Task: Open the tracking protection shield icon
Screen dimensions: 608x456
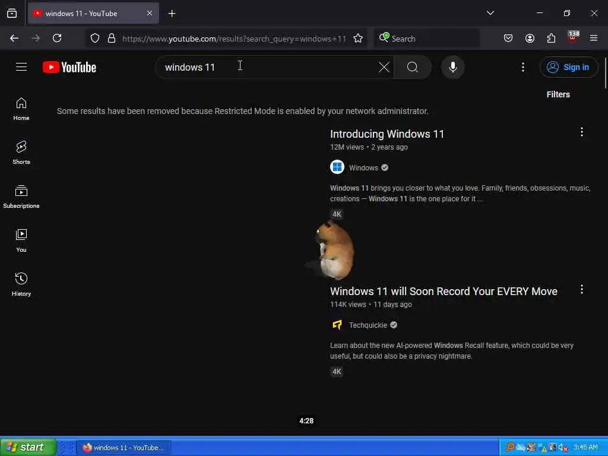Action: point(95,38)
